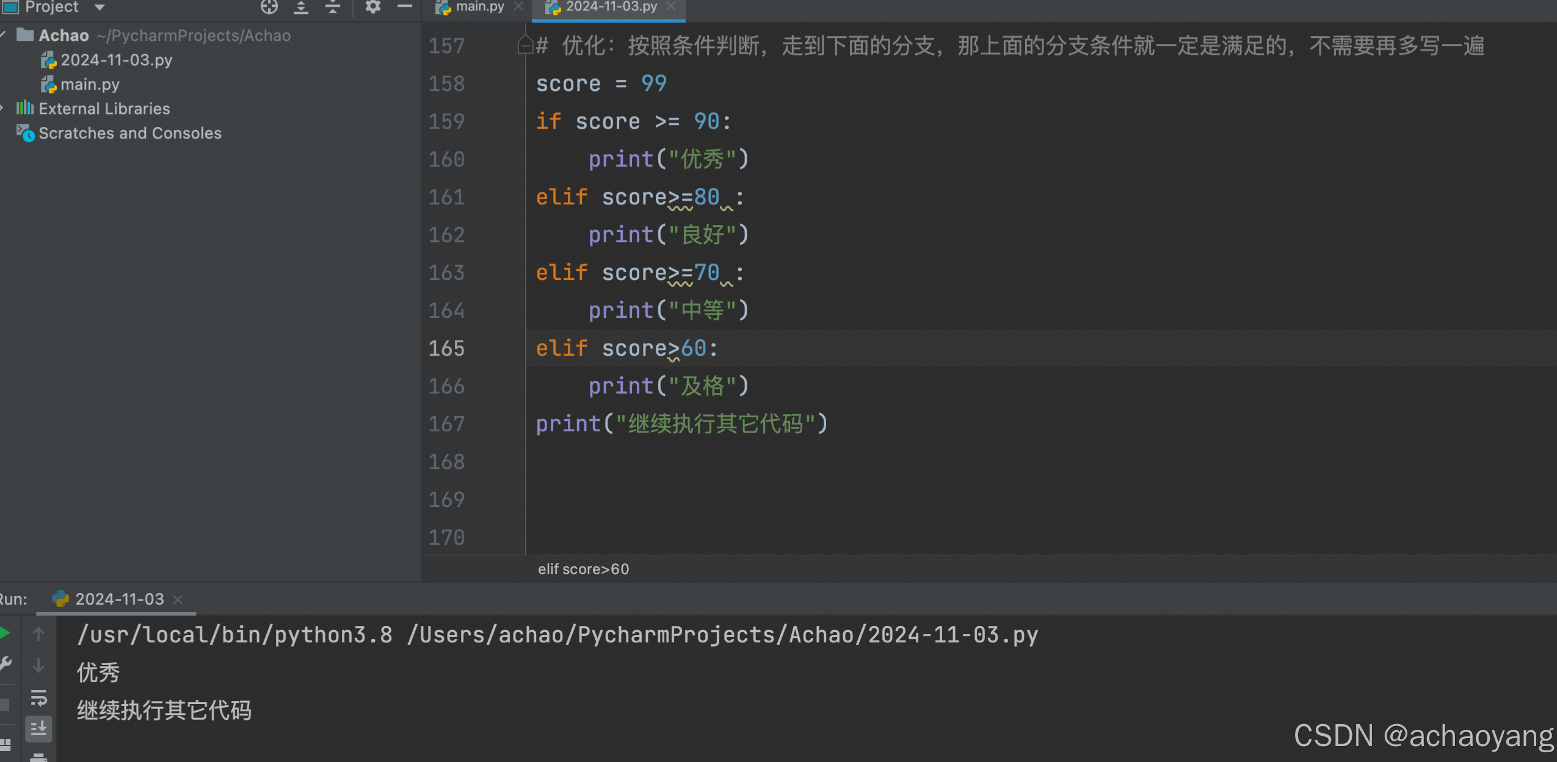Toggle code folding marker on line 157
1557x762 pixels.
point(525,46)
